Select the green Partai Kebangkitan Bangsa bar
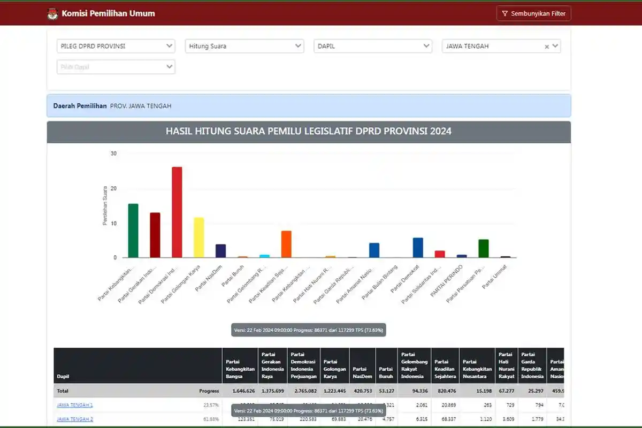Image resolution: width=642 pixels, height=428 pixels. tap(133, 230)
